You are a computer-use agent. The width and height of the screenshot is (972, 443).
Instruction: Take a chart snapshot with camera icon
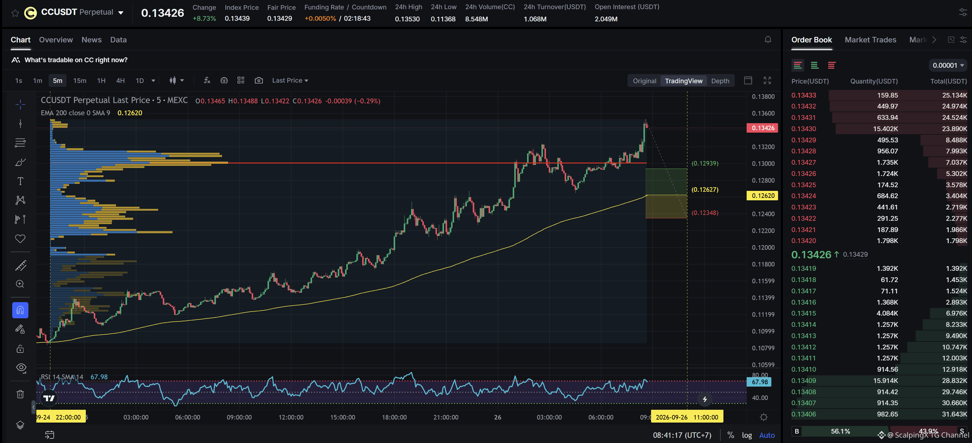click(258, 80)
